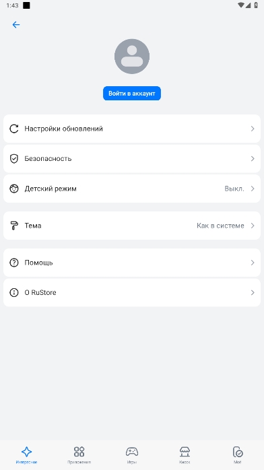Click the shield icon next to Безопасность
The image size is (264, 470).
click(x=14, y=158)
